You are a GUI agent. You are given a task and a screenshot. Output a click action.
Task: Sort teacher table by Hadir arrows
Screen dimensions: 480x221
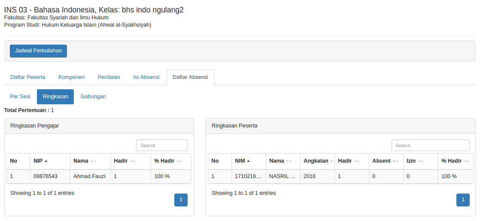(133, 161)
